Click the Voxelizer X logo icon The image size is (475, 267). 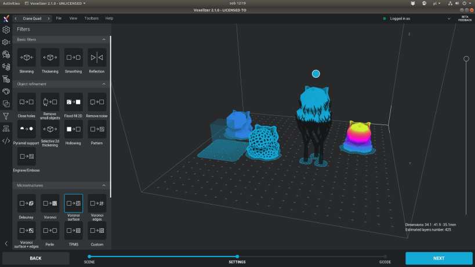tap(6, 19)
